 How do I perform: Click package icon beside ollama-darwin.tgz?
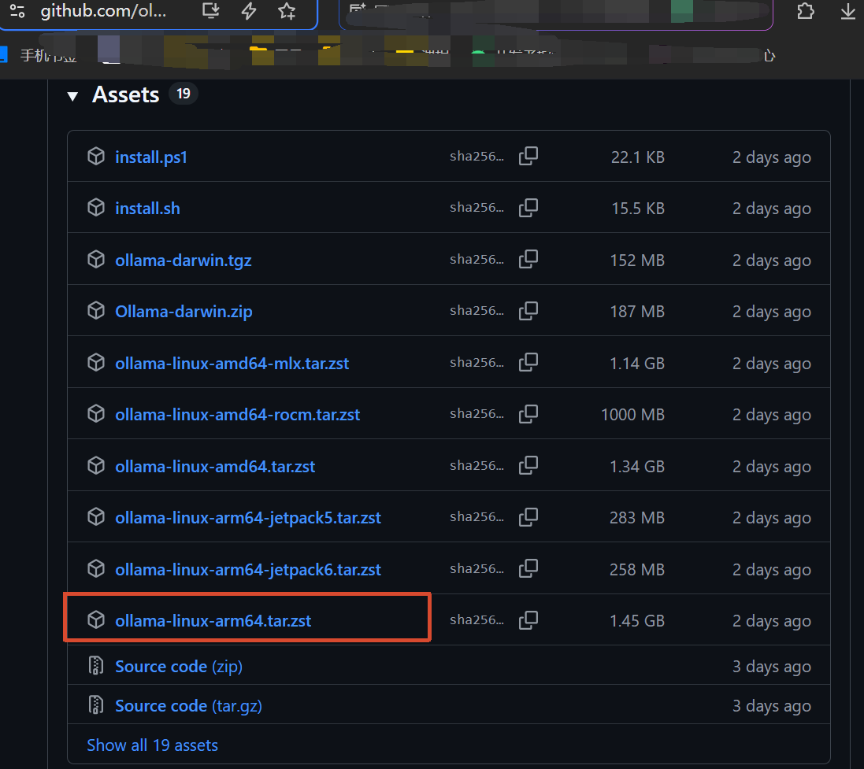96,260
